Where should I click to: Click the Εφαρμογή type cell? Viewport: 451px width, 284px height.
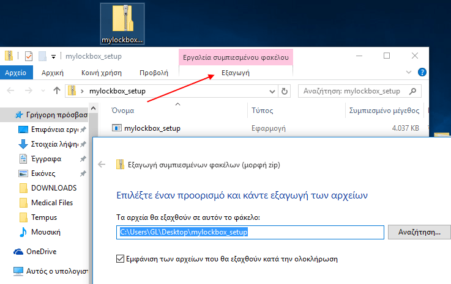[x=269, y=128]
